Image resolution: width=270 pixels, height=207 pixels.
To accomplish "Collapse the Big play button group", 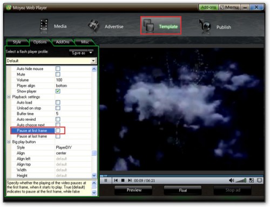I will (9, 142).
